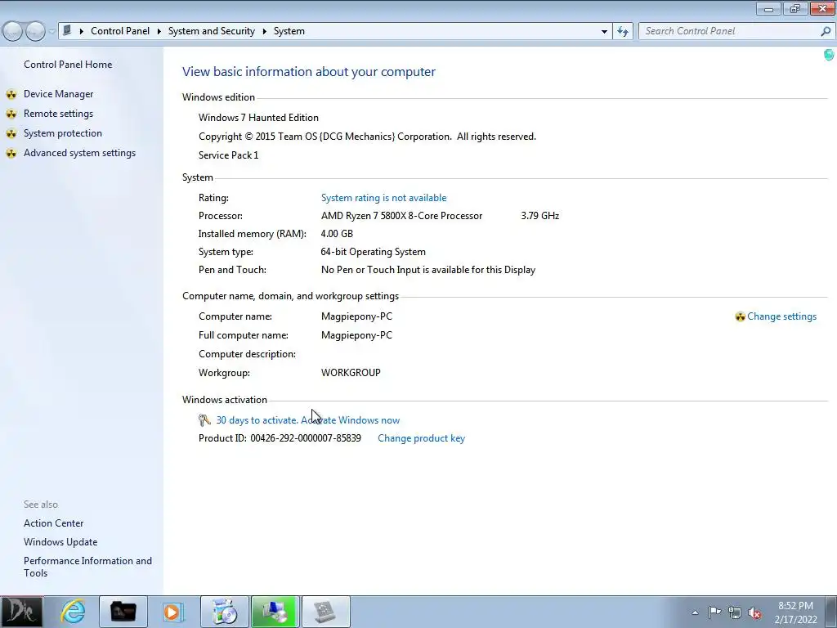The width and height of the screenshot is (837, 628).
Task: Click System in the breadcrumb
Action: pyautogui.click(x=289, y=31)
